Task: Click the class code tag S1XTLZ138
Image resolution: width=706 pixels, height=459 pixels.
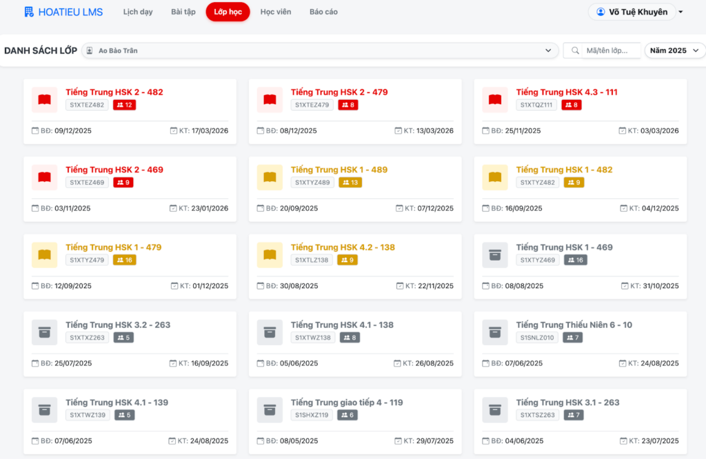Action: pos(312,260)
